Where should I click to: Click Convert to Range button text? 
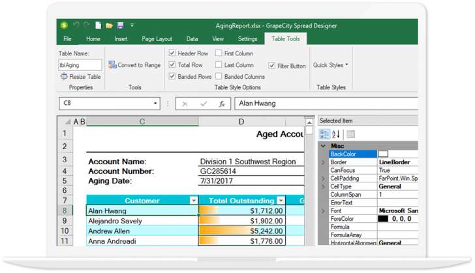coord(139,65)
